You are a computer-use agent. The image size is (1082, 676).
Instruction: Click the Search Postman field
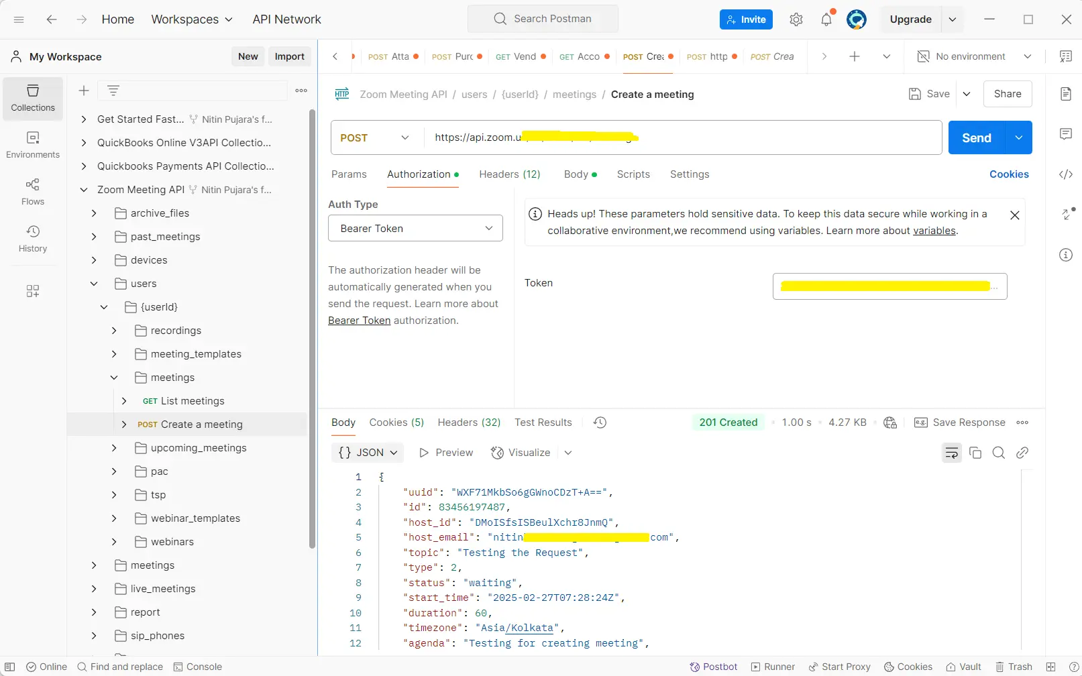(543, 19)
